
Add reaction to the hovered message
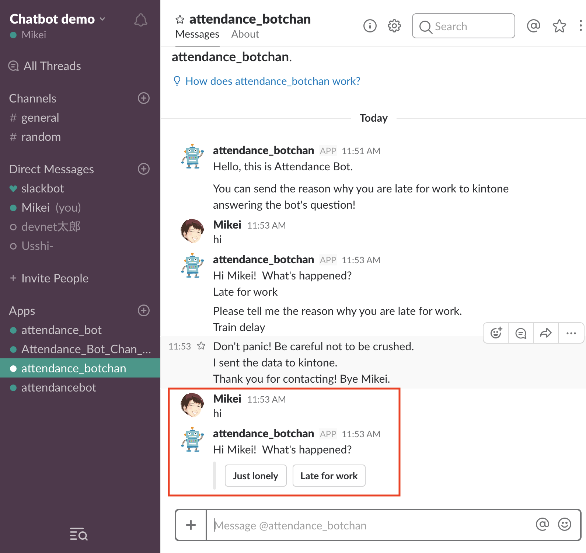[496, 333]
